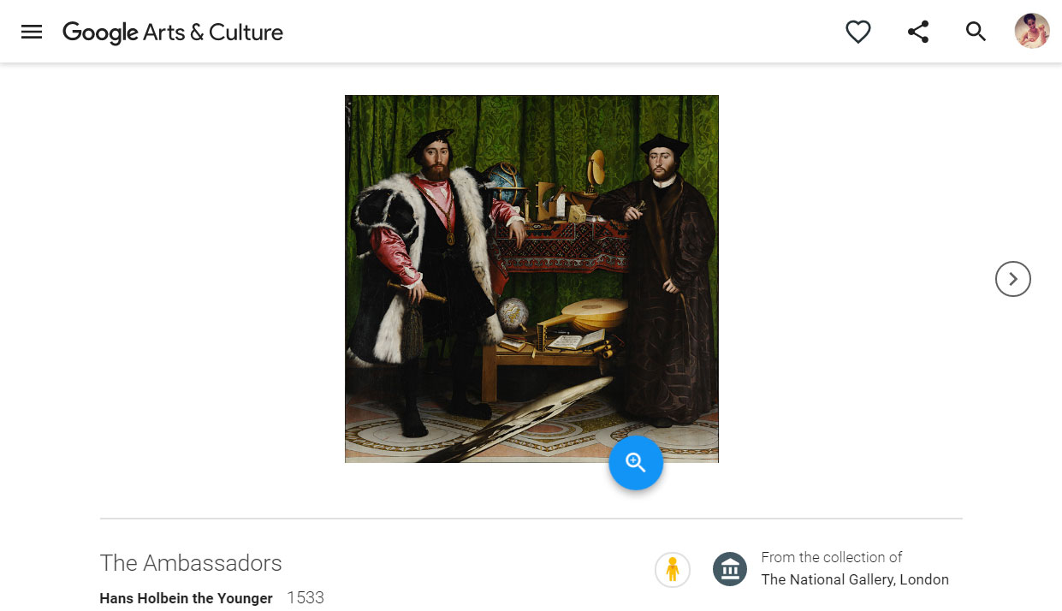Zoom into painting with blue magnifier button
This screenshot has width=1062, height=611.
click(x=636, y=463)
